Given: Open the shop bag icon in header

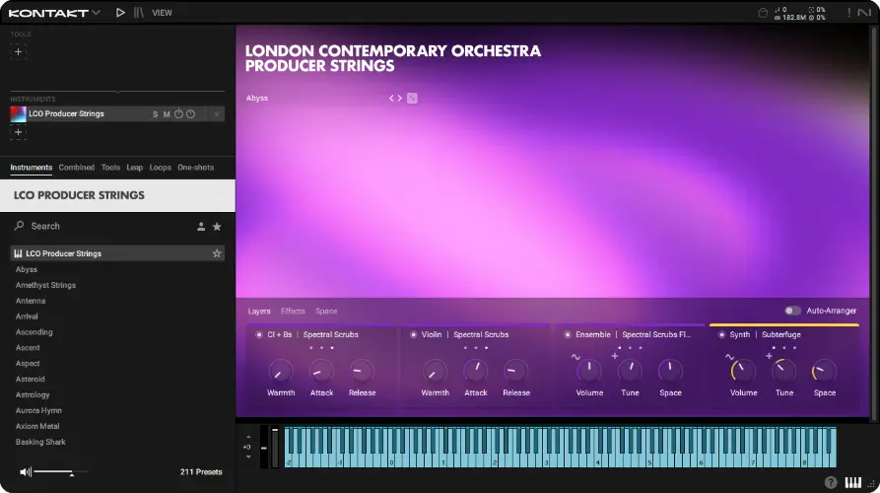Looking at the screenshot, I should (763, 13).
